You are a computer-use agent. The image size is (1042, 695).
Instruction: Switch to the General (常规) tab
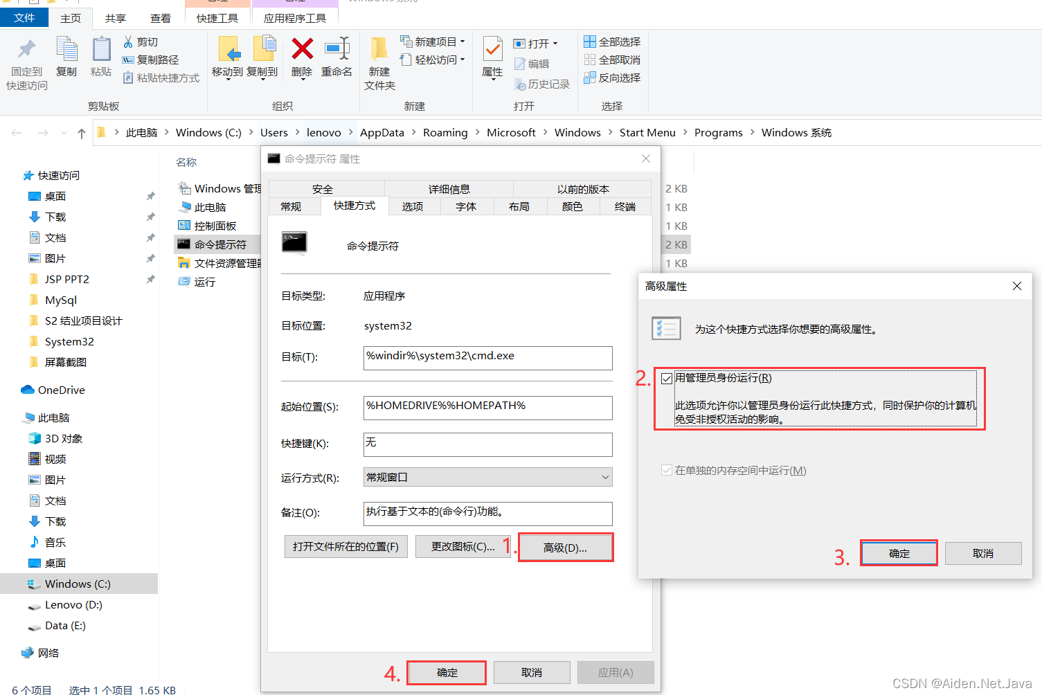click(x=291, y=206)
